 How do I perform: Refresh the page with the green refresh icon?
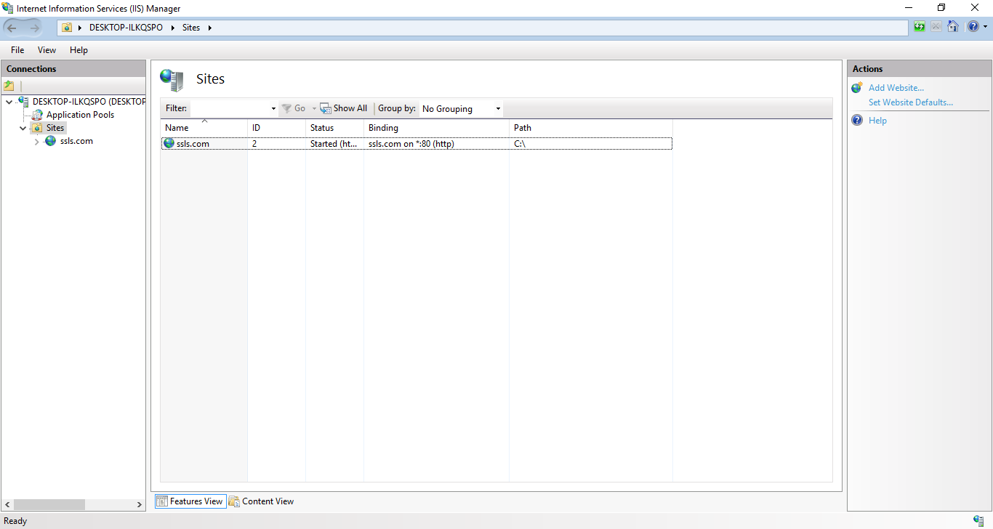(920, 27)
